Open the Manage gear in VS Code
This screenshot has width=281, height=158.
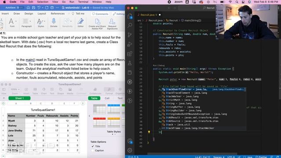tap(130, 150)
